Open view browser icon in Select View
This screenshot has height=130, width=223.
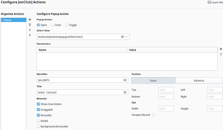pyautogui.click(x=122, y=37)
